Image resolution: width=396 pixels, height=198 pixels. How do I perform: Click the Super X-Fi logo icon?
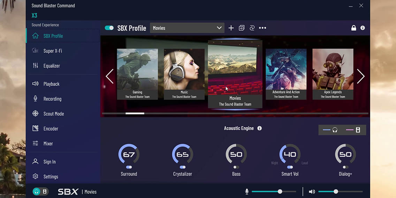click(35, 51)
